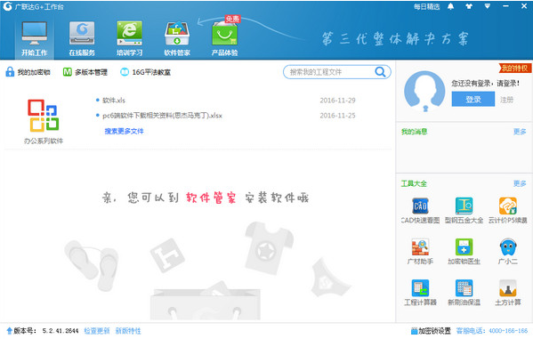Open 加密锁医生 tool
This screenshot has height=339, width=533.
point(464,252)
